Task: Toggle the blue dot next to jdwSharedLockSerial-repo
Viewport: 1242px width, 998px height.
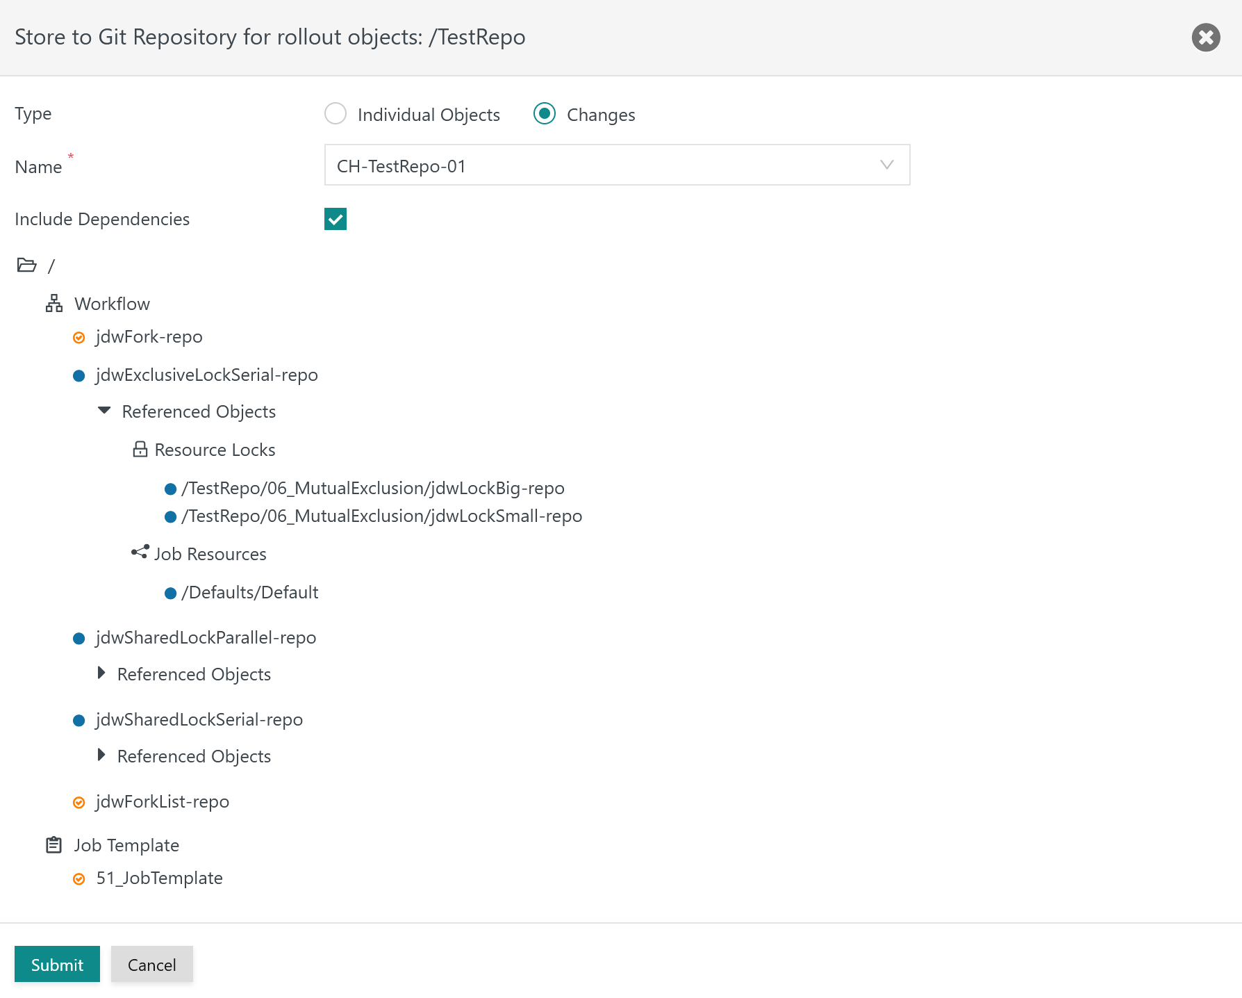Action: pos(79,721)
